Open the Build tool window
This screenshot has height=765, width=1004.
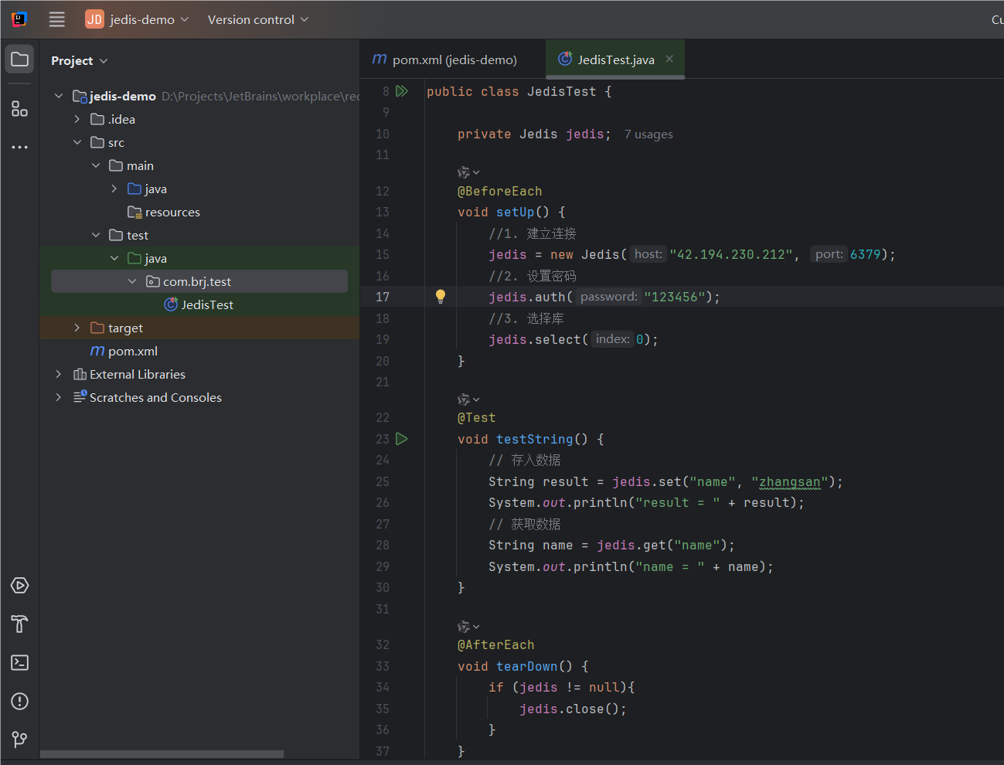(x=19, y=624)
